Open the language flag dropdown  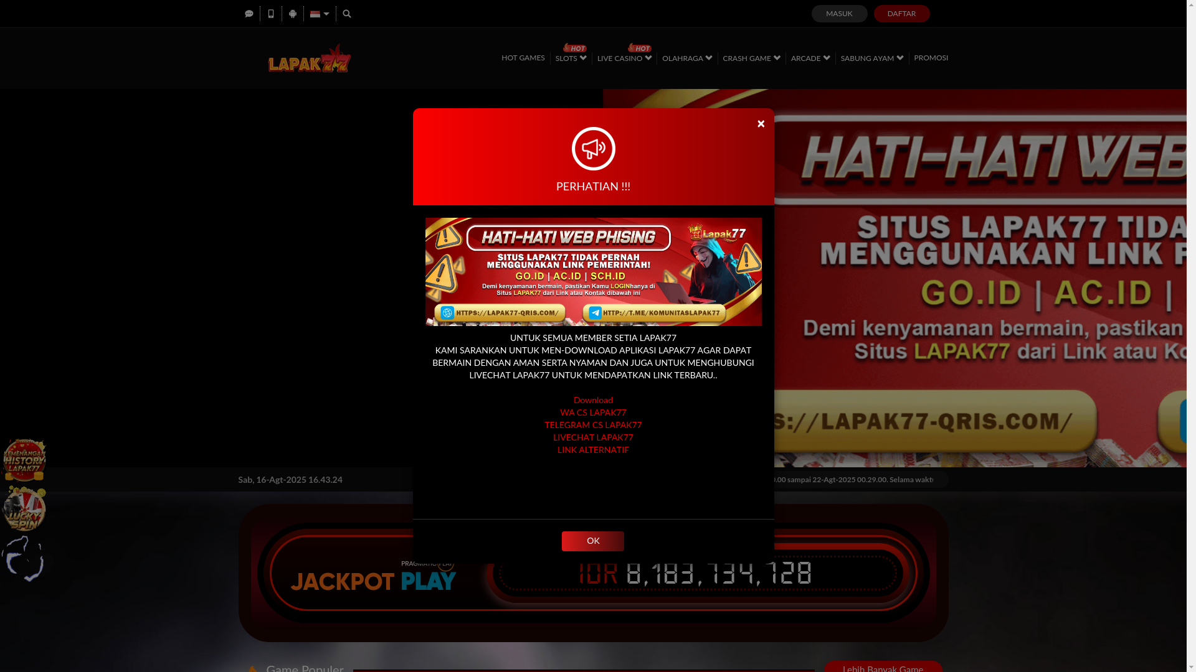pos(320,14)
